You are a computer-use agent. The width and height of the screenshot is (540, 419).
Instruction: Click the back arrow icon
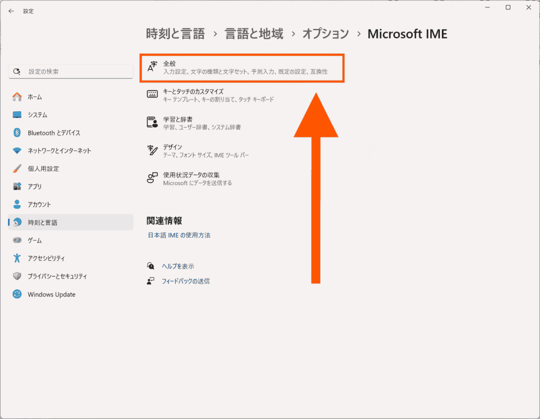[12, 11]
